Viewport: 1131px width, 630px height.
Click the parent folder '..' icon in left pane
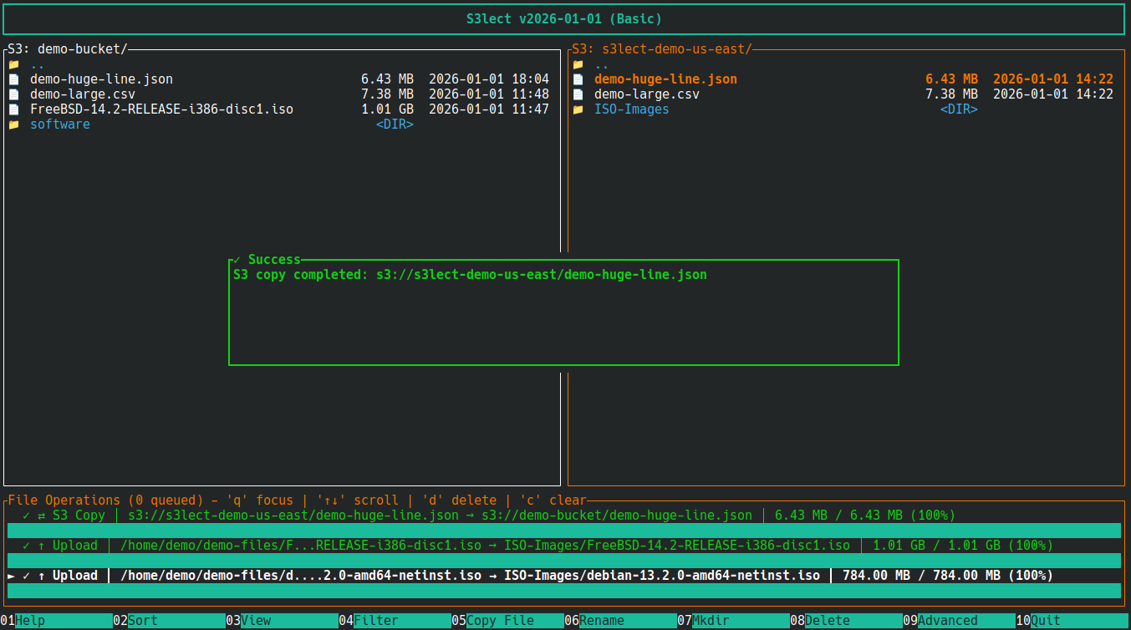(13, 64)
